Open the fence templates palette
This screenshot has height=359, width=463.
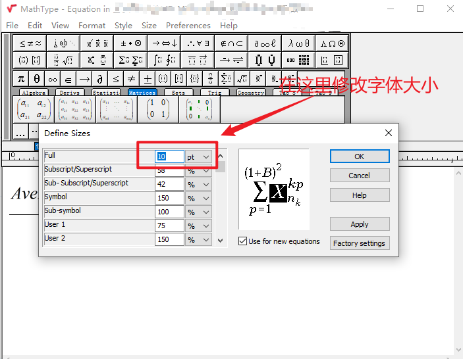click(30, 60)
